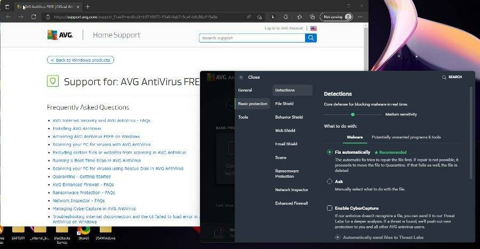Click Log in to AVG Account link

coord(284,28)
